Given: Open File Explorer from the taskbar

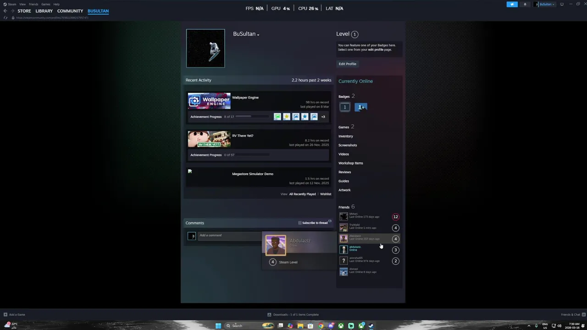Looking at the screenshot, I should click(x=300, y=325).
